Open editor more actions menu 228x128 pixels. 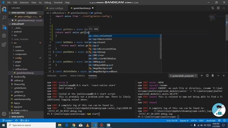coord(224,8)
